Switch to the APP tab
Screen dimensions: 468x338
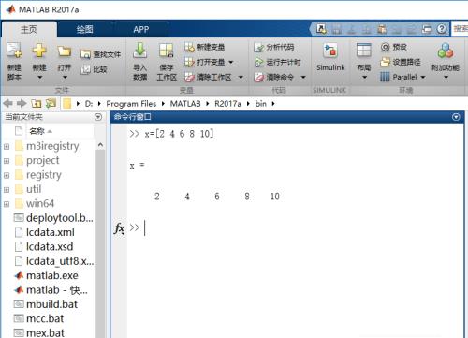(x=141, y=30)
